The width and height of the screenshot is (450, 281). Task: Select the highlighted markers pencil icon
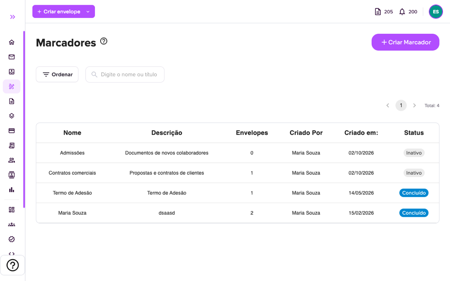coord(11,86)
